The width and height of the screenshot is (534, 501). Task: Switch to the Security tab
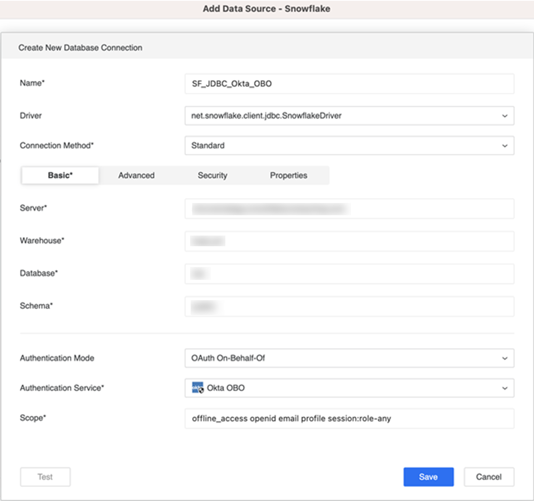[213, 175]
